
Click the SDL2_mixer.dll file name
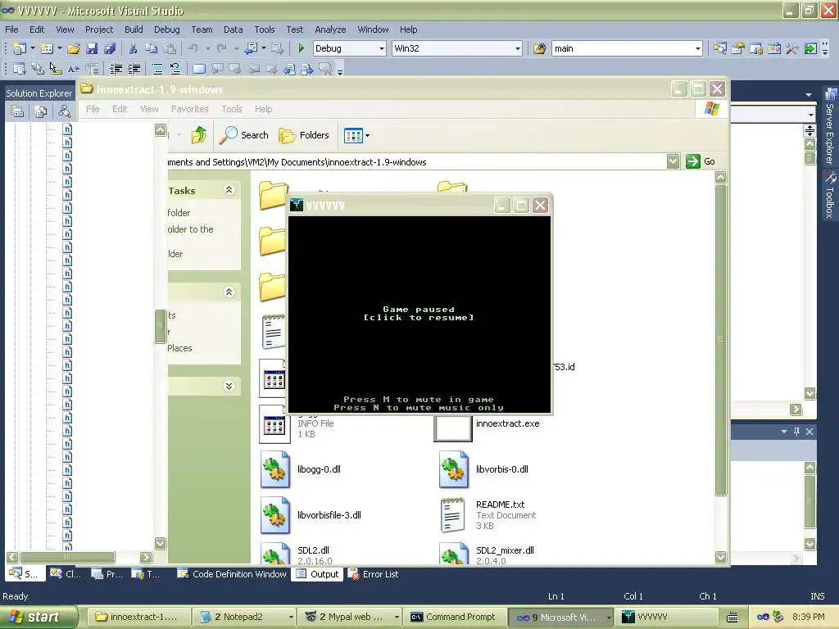[x=505, y=550]
